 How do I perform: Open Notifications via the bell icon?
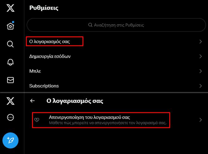coord(10,62)
